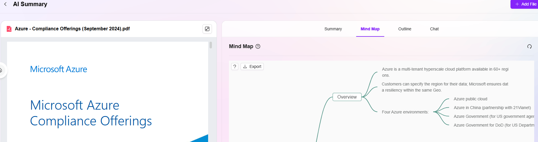538x142 pixels.
Task: Select the Azure public cloud node
Action: (470, 99)
